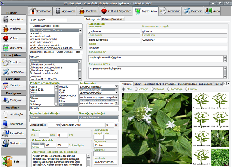Switch to the Formulação tab
The width and height of the screenshot is (232, 168).
tap(169, 84)
